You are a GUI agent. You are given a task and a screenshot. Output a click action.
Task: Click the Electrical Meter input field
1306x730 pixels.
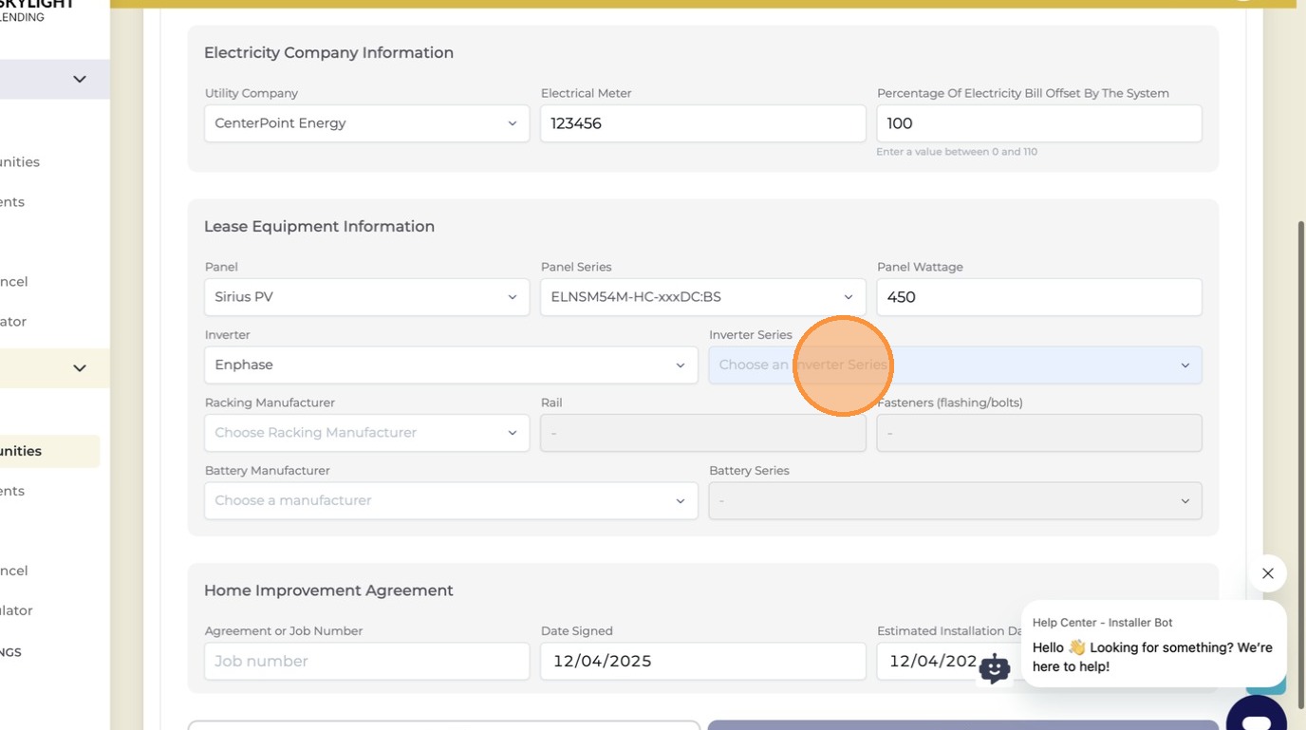coord(702,123)
